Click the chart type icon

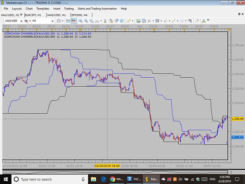[59, 21]
